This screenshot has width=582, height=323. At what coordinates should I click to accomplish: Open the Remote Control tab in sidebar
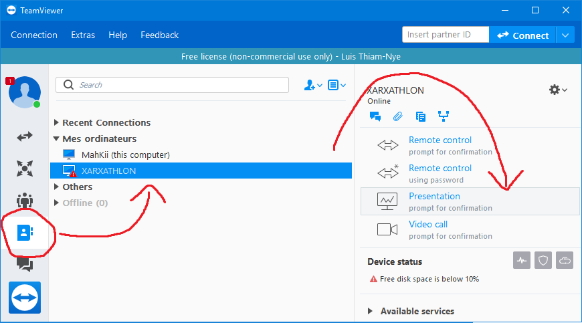pyautogui.click(x=25, y=137)
